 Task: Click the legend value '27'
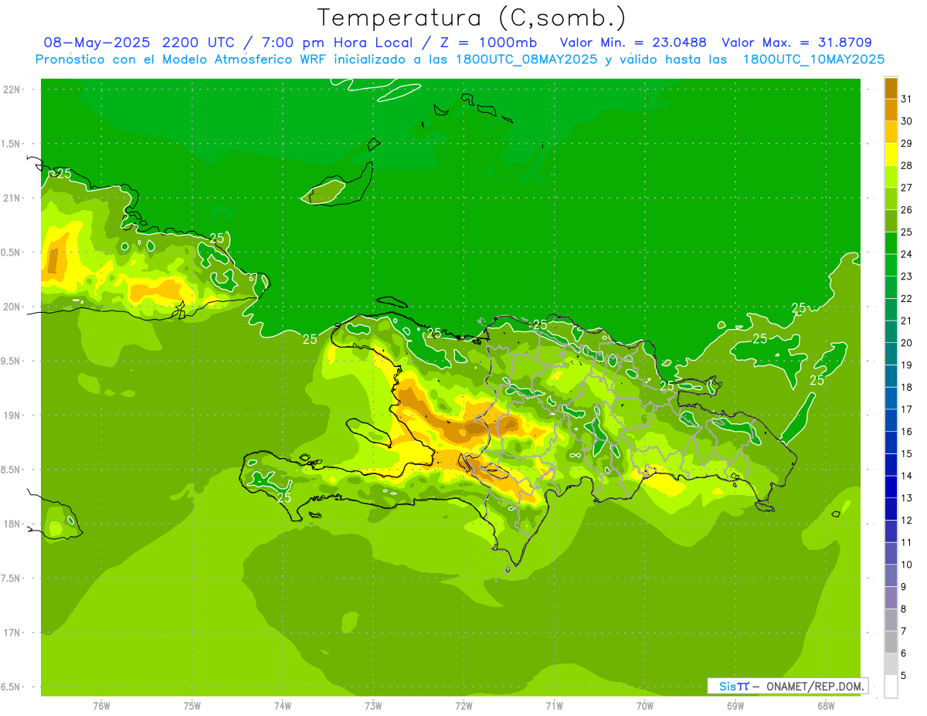coord(906,188)
